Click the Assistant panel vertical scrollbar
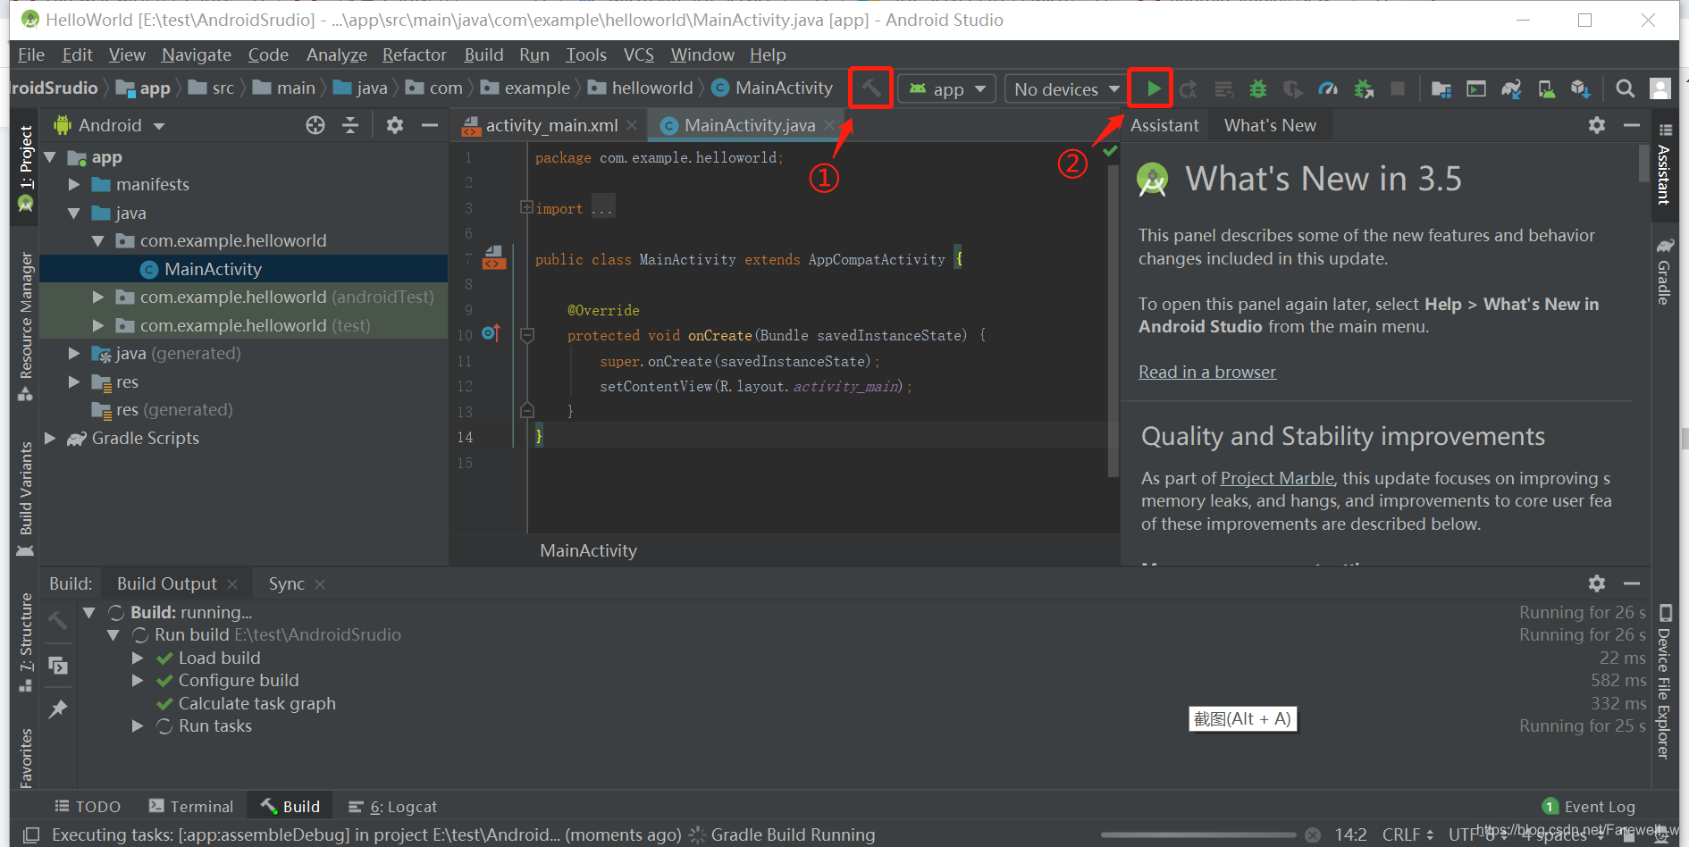 tap(1643, 164)
